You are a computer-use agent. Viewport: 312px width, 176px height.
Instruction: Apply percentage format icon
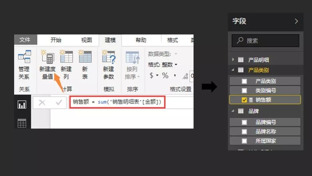click(x=165, y=76)
